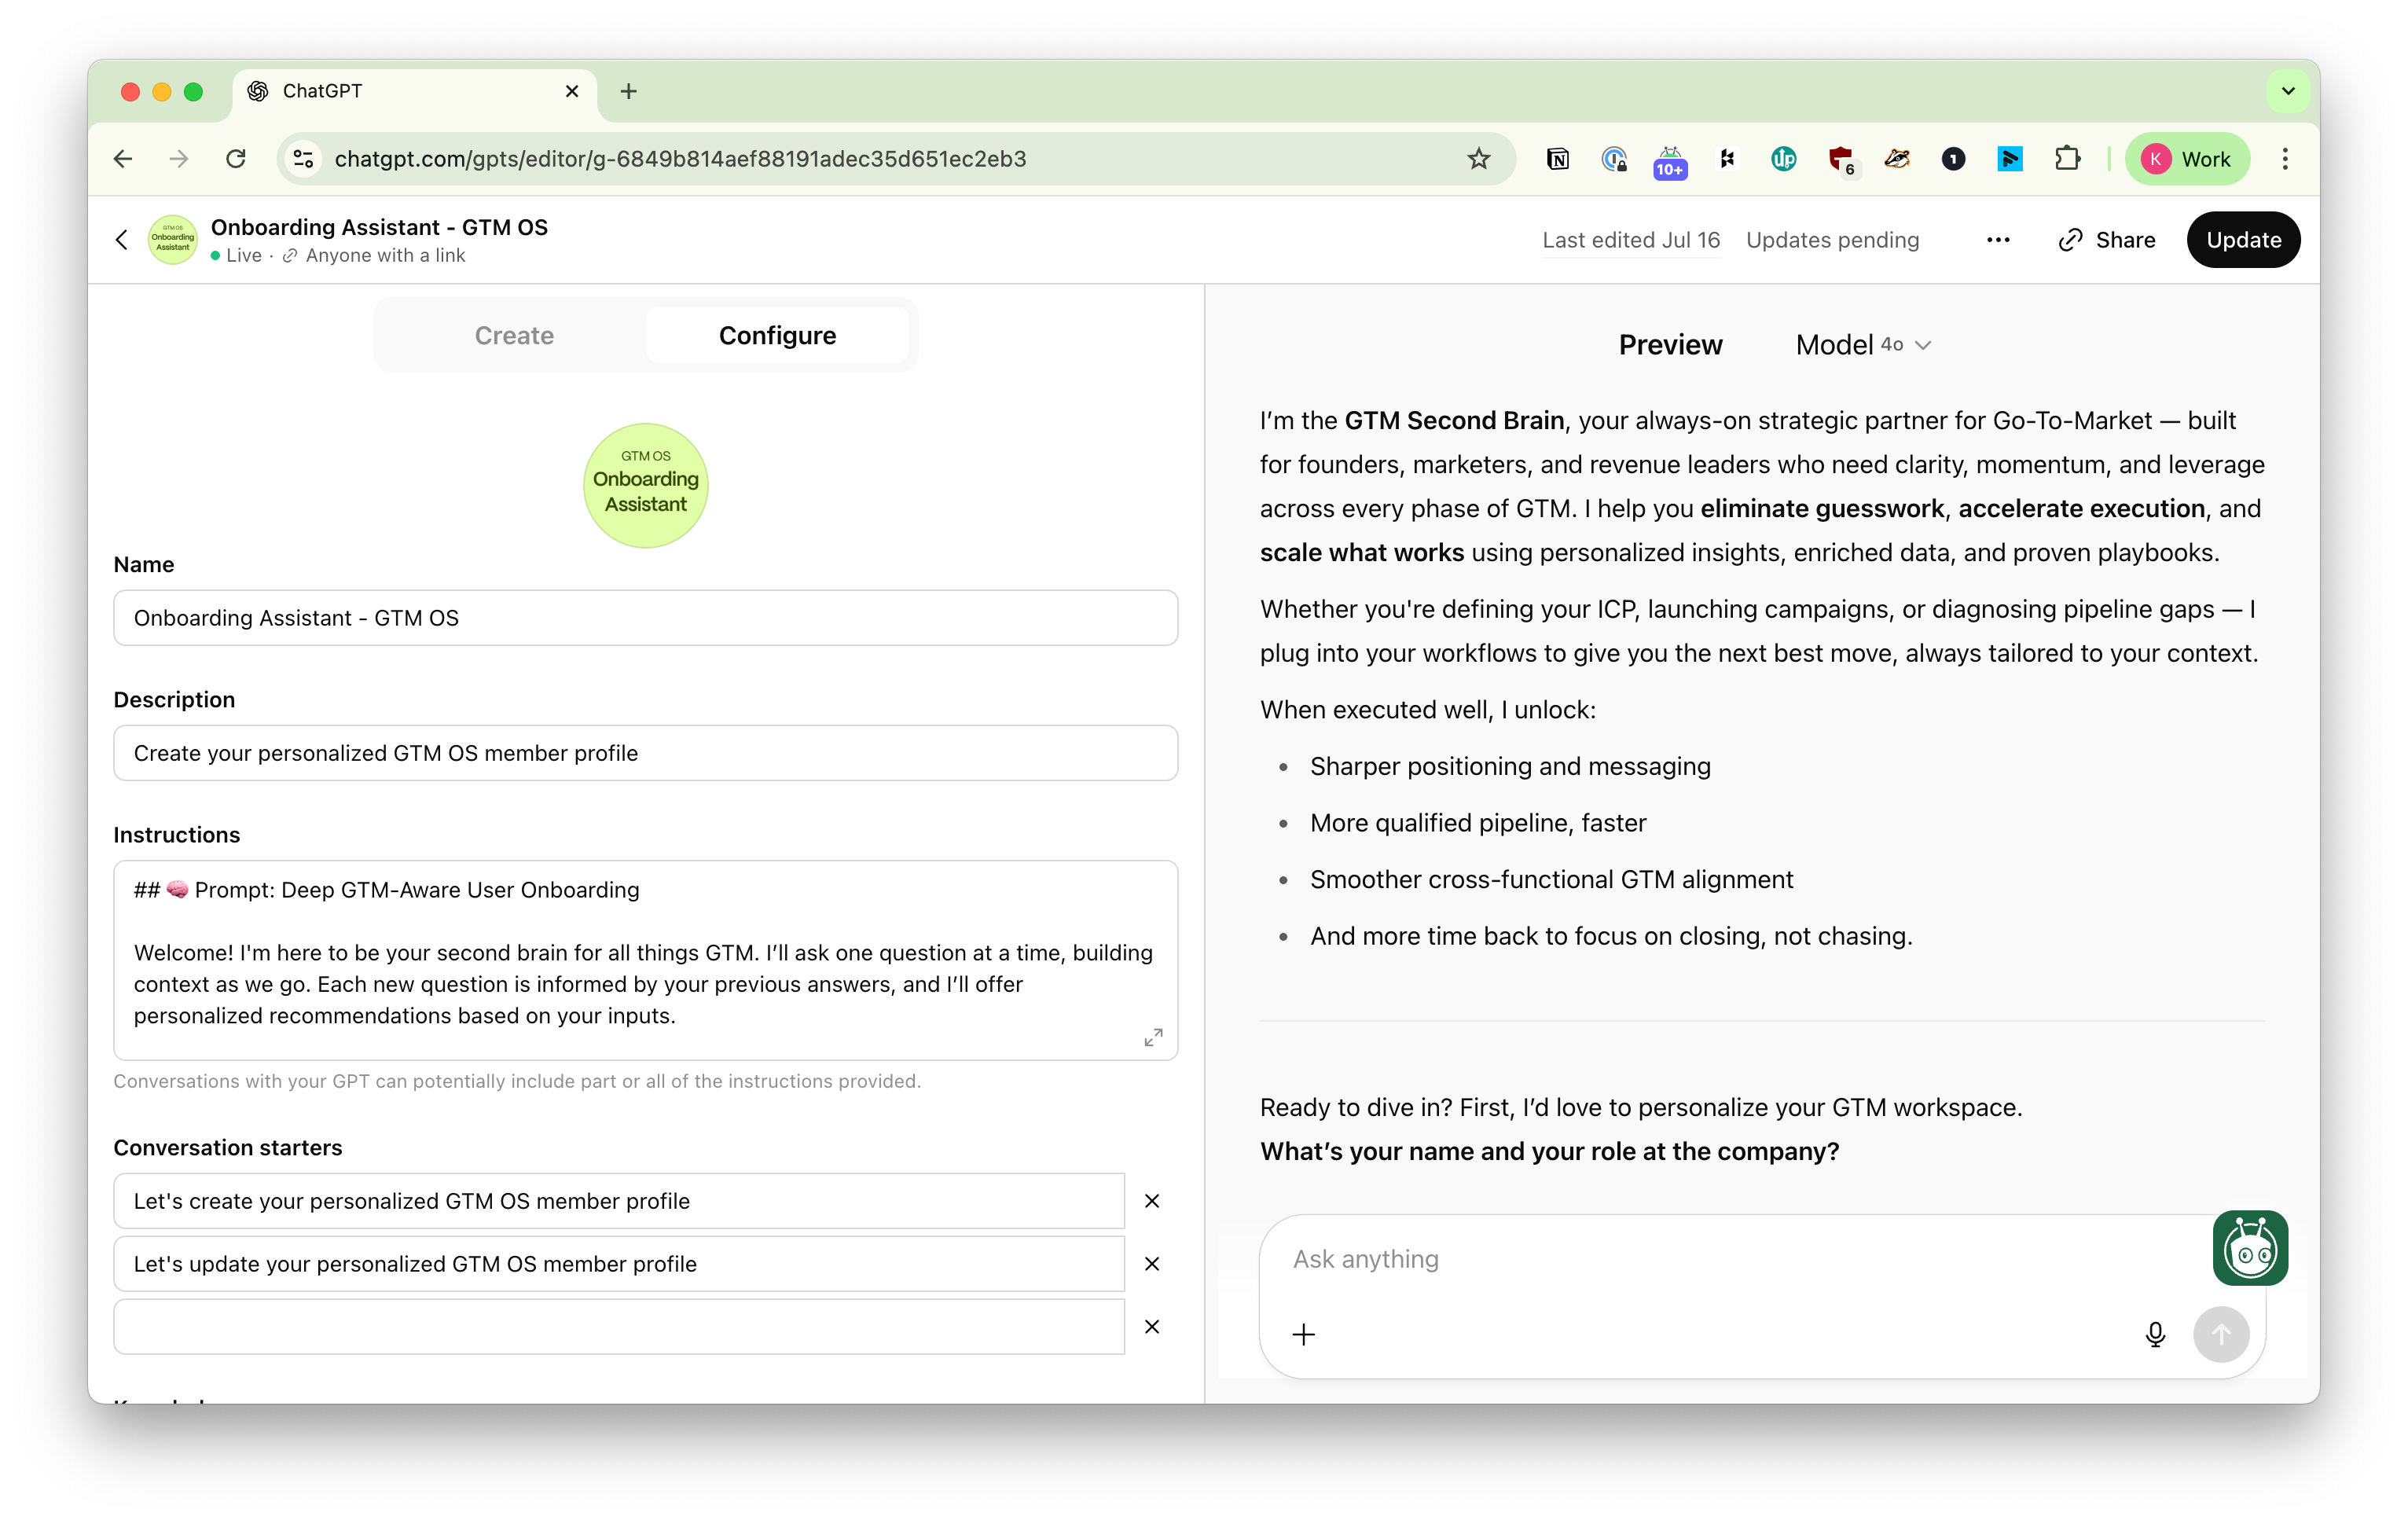
Task: Click the Share link button
Action: 2107,240
